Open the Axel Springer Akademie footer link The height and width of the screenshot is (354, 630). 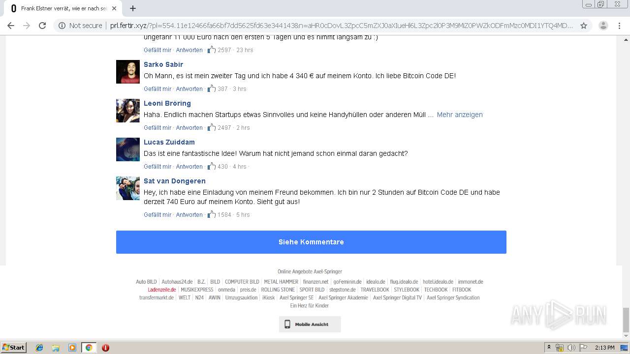(x=343, y=297)
